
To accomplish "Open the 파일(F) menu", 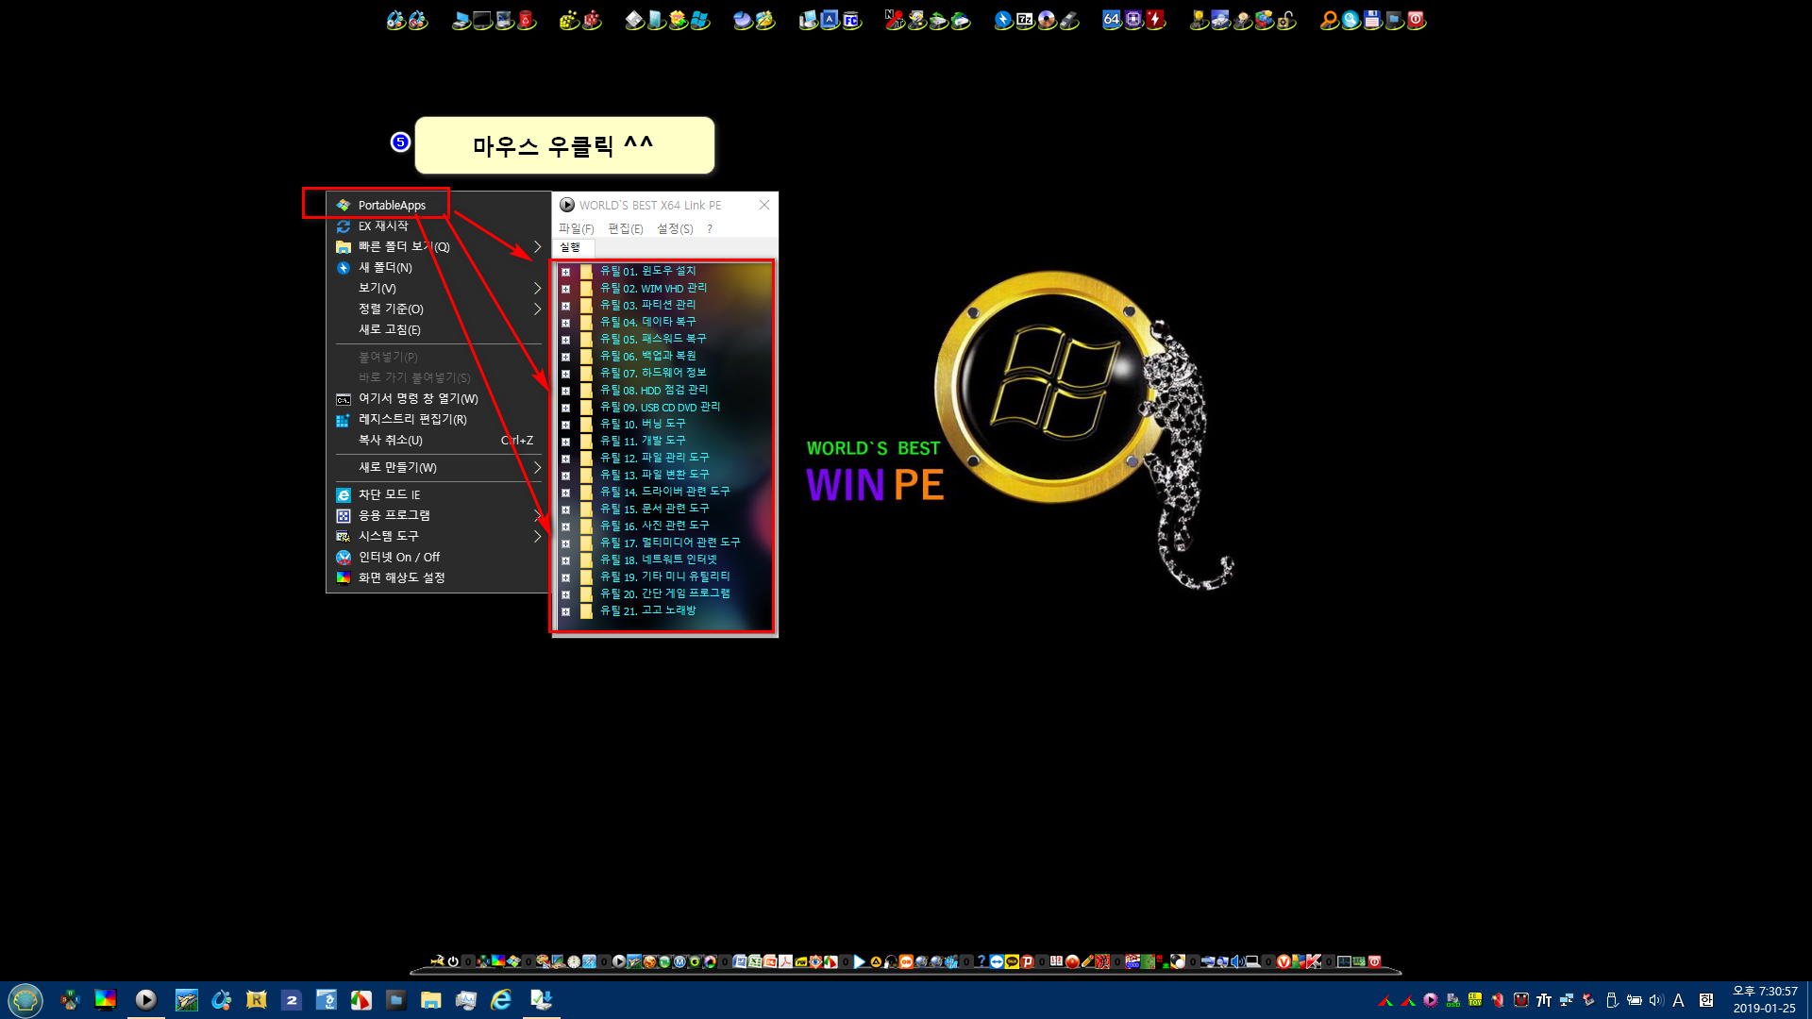I will pyautogui.click(x=576, y=228).
